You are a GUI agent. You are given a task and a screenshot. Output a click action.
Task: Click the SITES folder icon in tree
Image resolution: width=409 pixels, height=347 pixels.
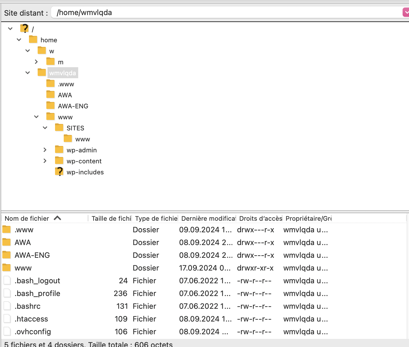[x=59, y=128]
